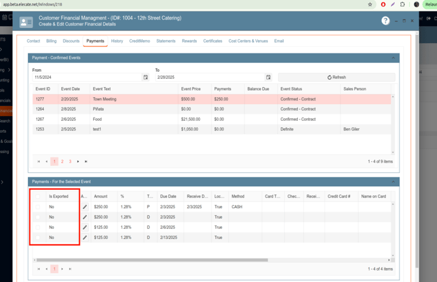Collapse the Payment - Confirmed Events panel
The image size is (437, 282).
393,58
